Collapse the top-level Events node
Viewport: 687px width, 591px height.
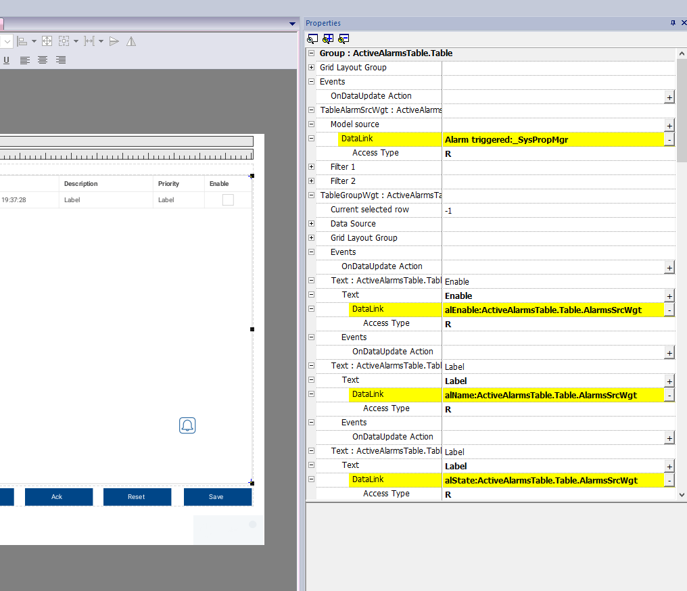(x=311, y=82)
